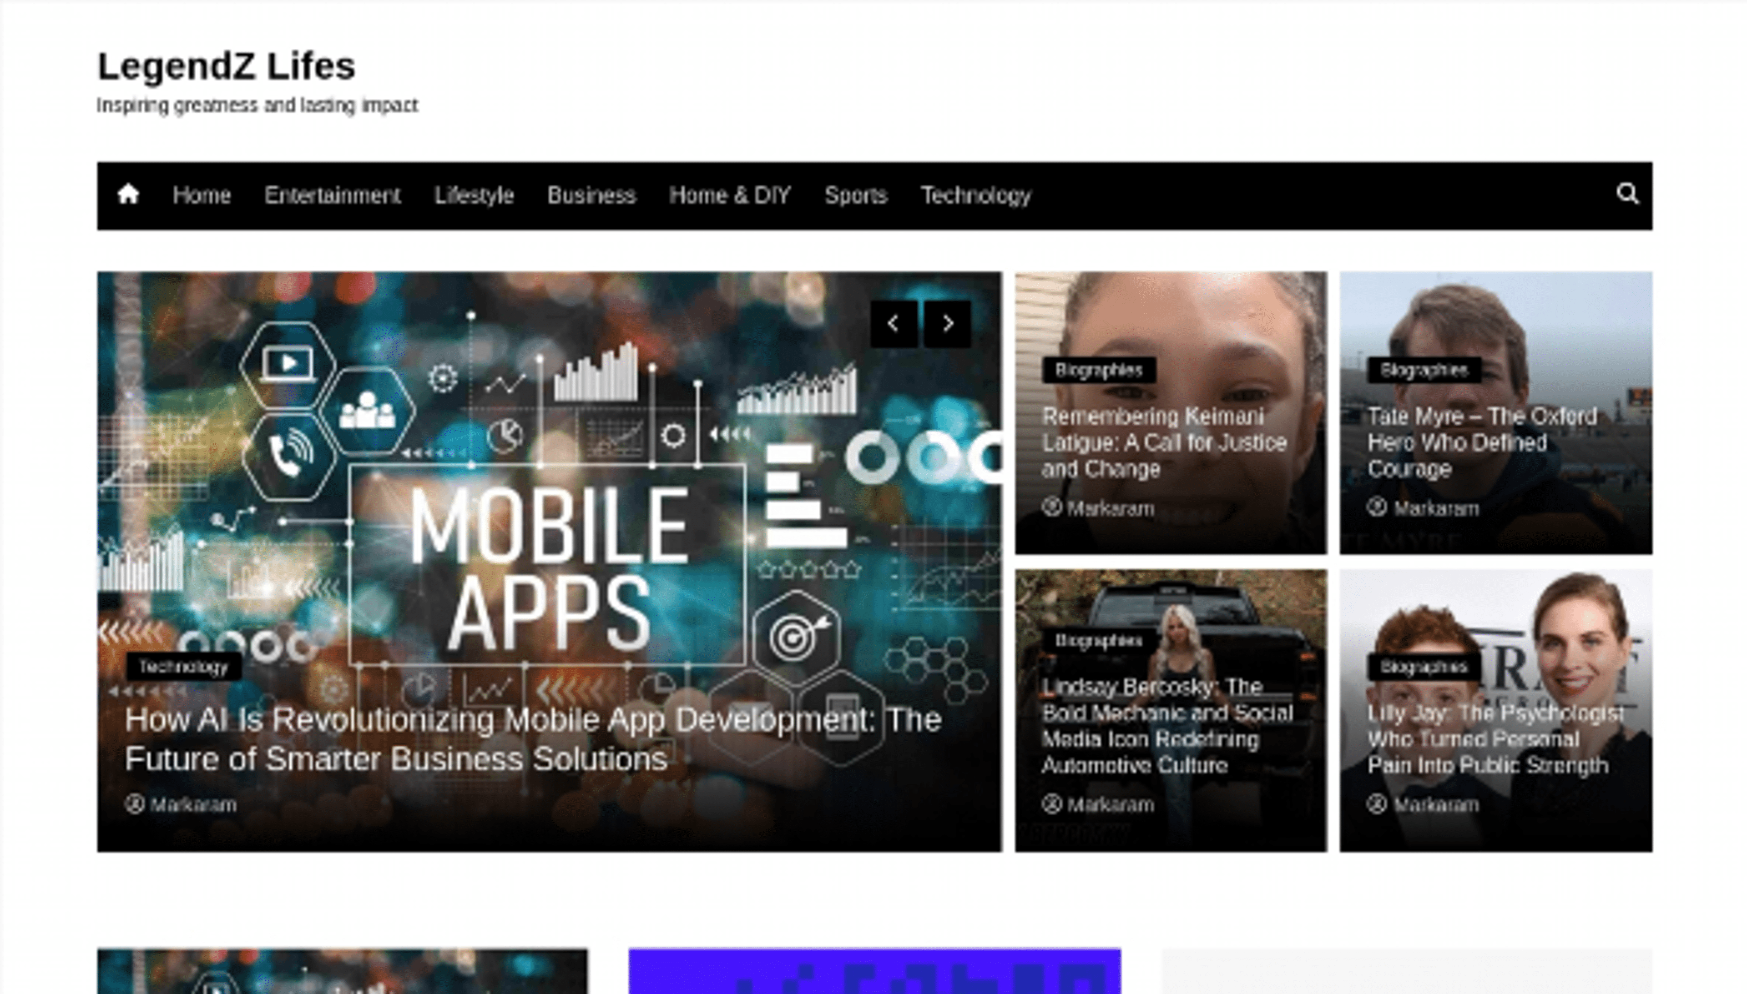Open the Entertainment menu item
This screenshot has width=1747, height=994.
pos(332,195)
